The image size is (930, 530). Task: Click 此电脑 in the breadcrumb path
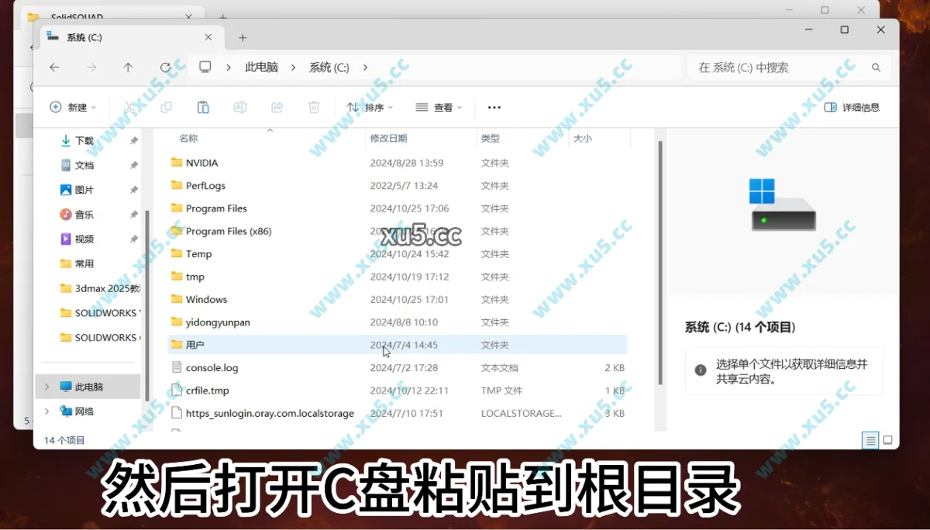click(263, 67)
